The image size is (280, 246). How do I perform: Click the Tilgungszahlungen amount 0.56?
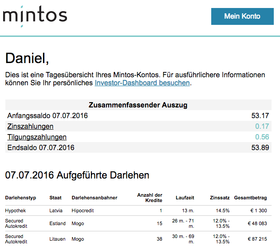pos(262,137)
